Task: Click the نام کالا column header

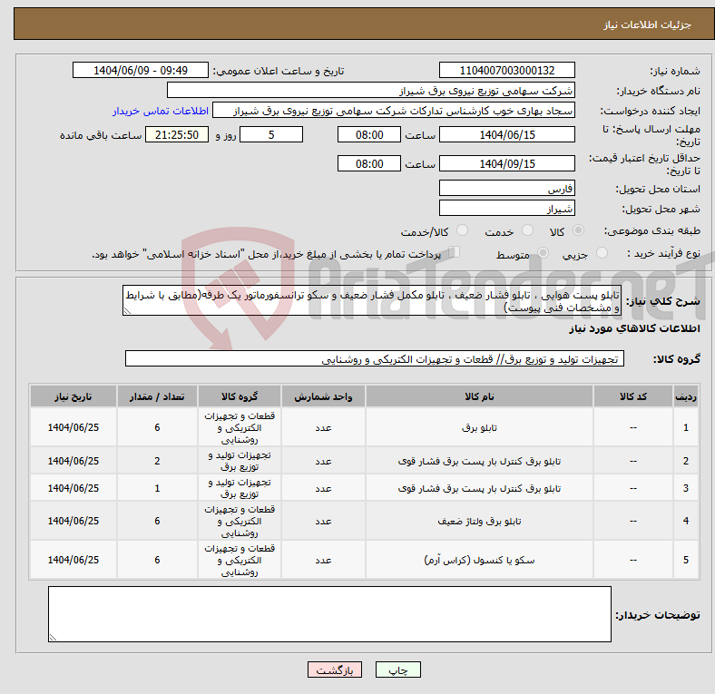Action: 479,396
